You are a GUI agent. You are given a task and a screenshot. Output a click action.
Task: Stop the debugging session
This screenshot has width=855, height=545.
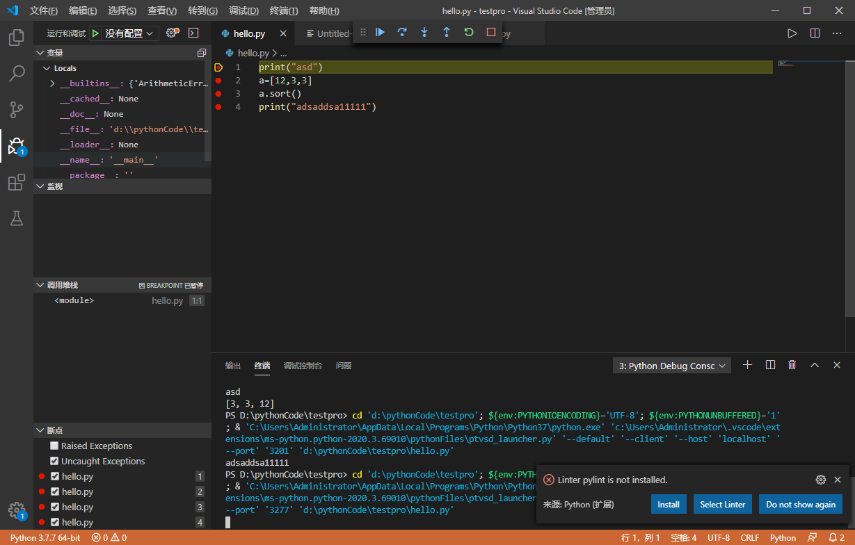click(x=491, y=32)
